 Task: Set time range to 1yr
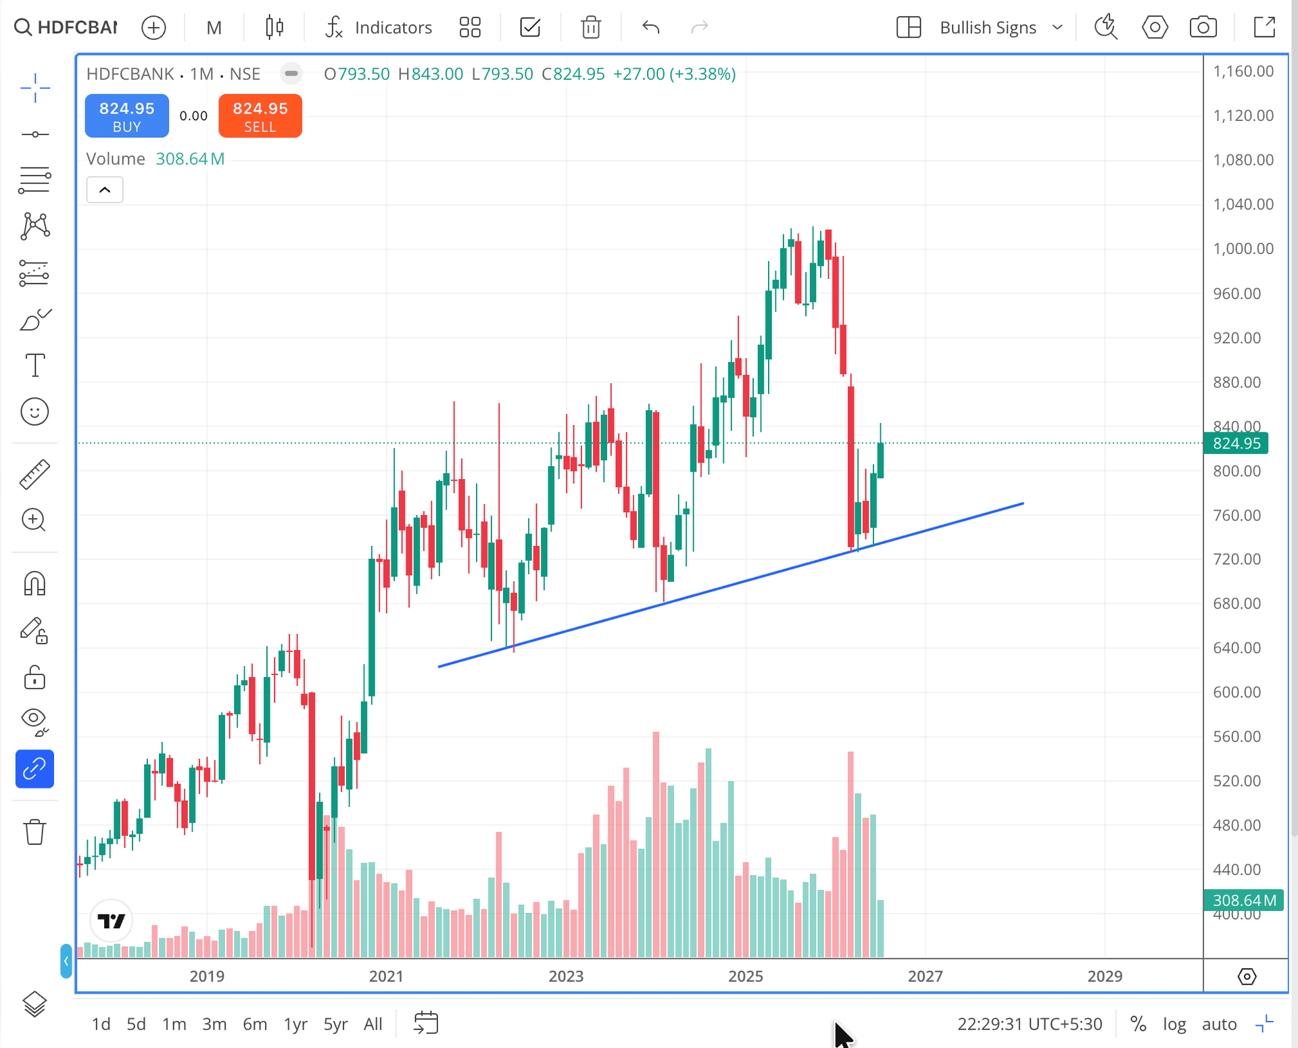click(x=295, y=1024)
